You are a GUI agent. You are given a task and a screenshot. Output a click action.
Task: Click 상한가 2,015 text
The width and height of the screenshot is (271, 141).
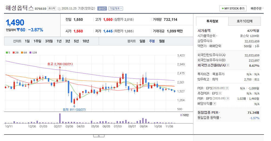point(124,19)
